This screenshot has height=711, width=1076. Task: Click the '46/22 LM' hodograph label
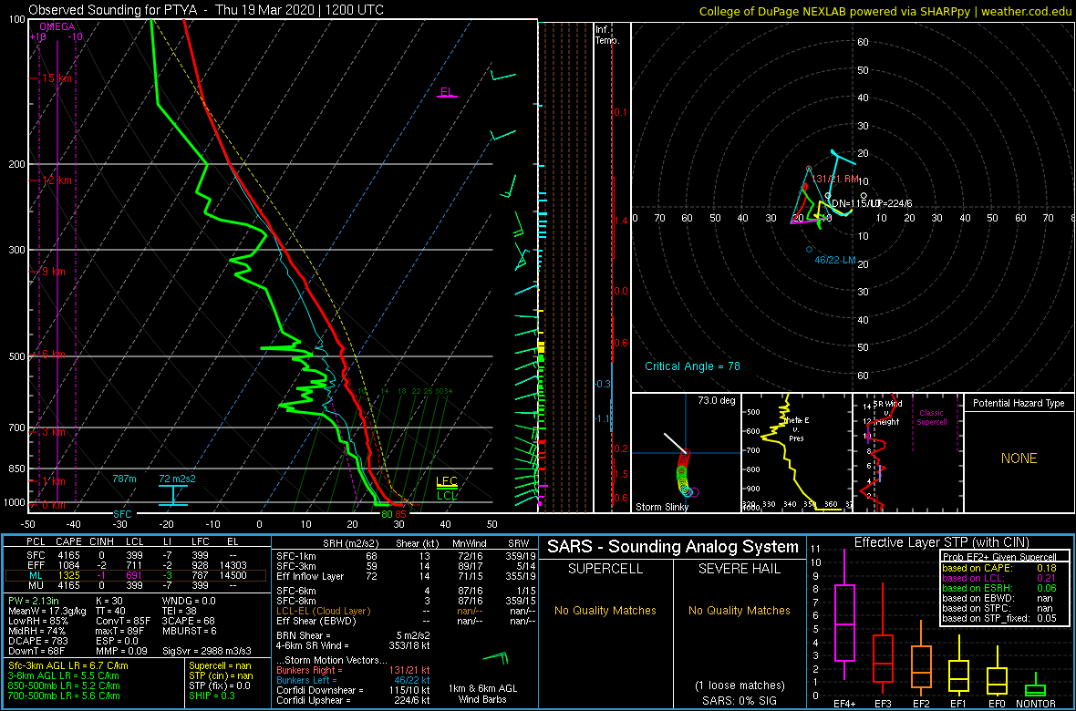(834, 260)
